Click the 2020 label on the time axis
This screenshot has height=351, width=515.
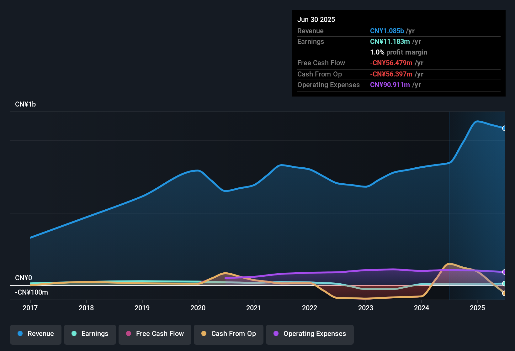click(x=198, y=308)
